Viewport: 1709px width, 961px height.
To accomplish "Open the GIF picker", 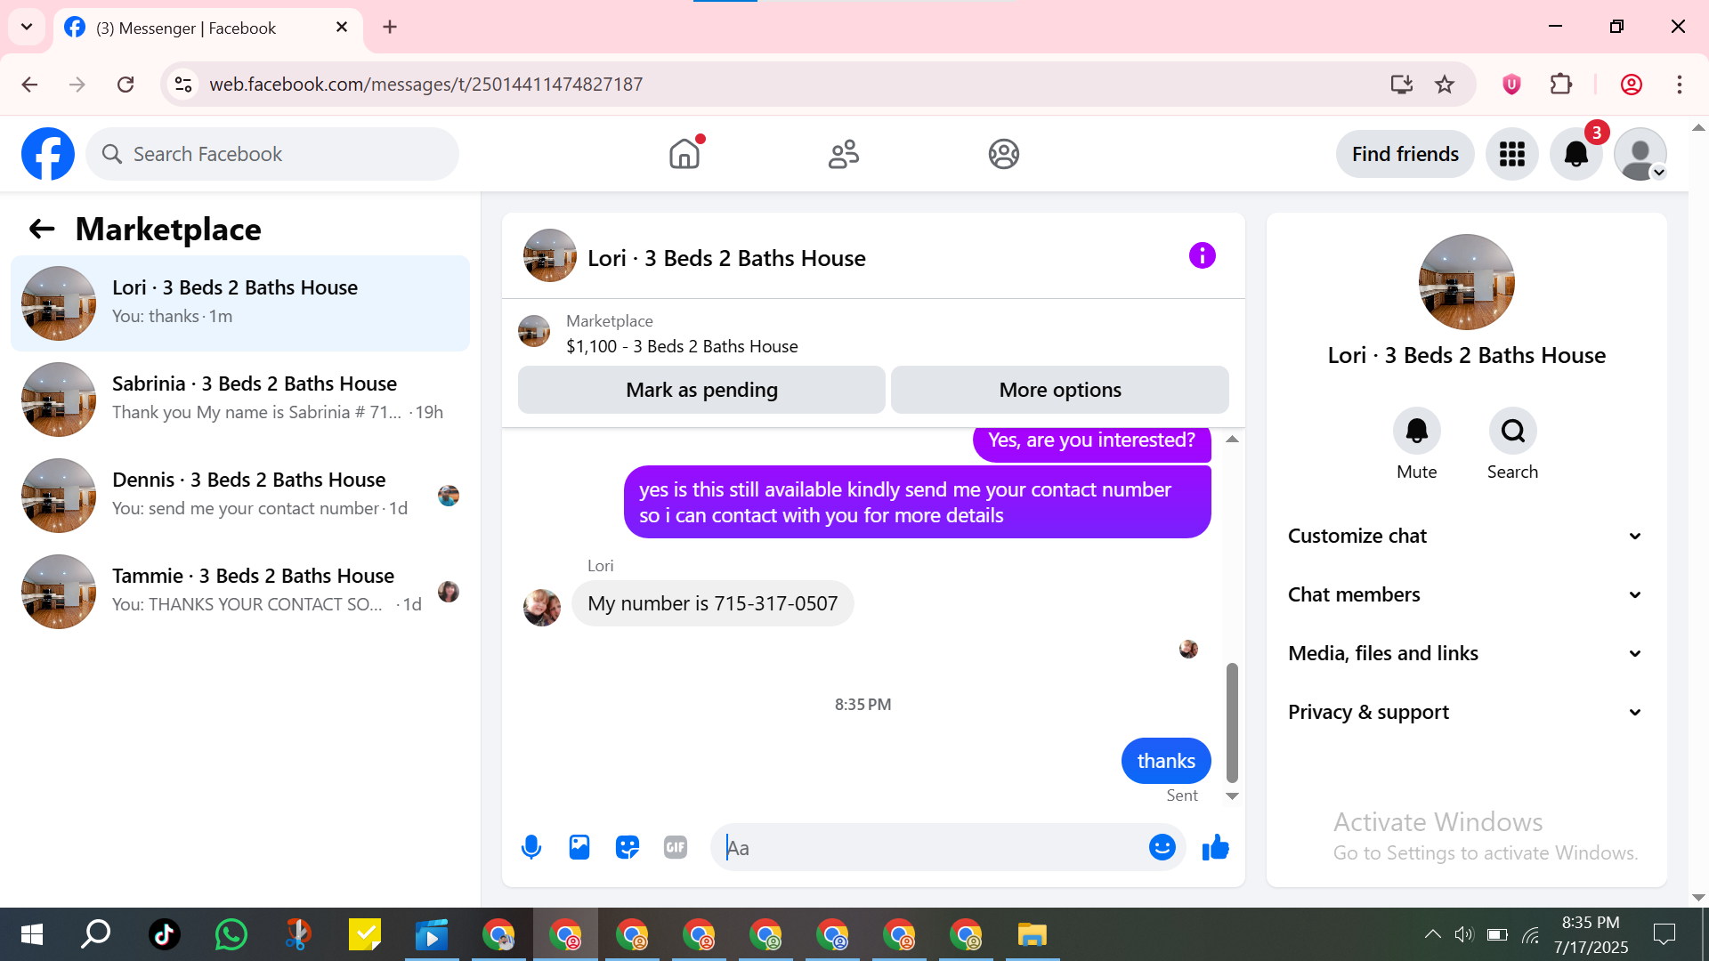I will (x=676, y=847).
